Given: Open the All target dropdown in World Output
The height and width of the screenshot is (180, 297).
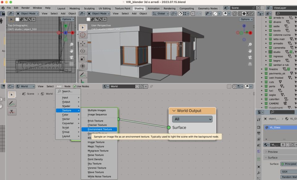Looking at the screenshot, I should point(192,119).
